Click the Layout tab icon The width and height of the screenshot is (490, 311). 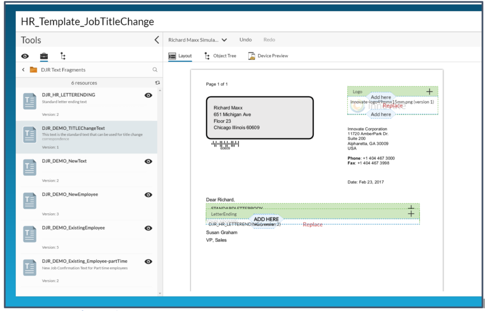pyautogui.click(x=172, y=56)
